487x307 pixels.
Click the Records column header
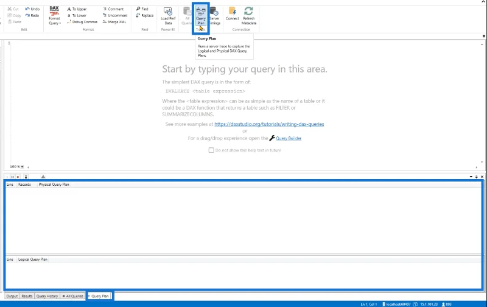pos(24,185)
